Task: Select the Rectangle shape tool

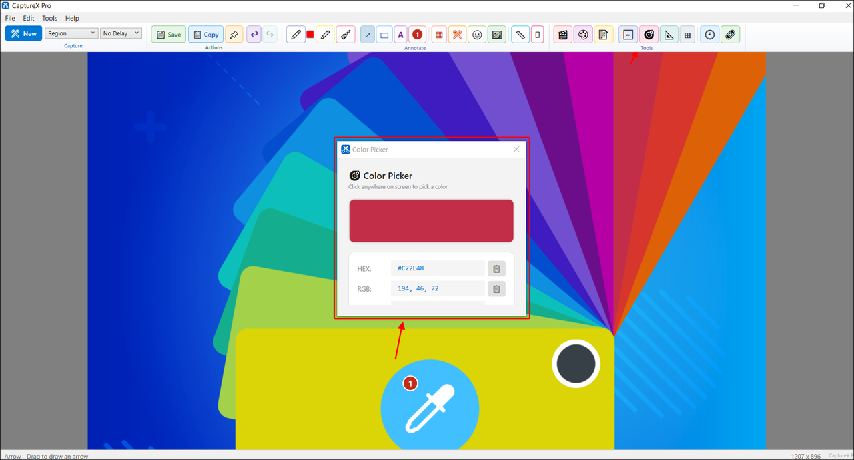Action: coord(384,35)
